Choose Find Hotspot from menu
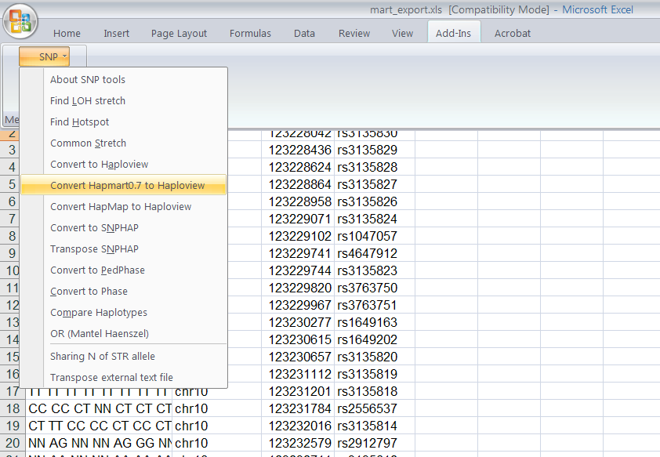 click(123, 122)
